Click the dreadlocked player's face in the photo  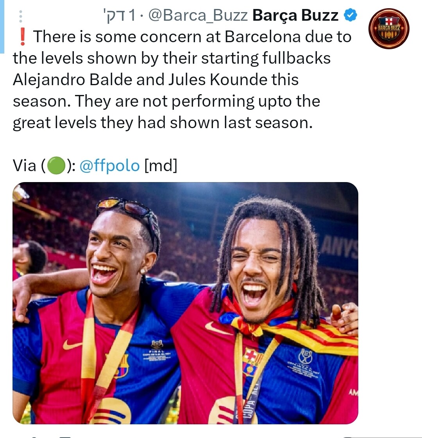click(256, 268)
